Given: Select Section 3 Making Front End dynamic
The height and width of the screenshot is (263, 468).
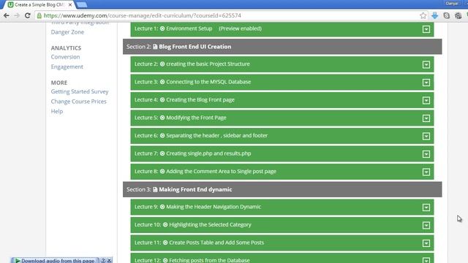Looking at the screenshot, I should 282,190.
